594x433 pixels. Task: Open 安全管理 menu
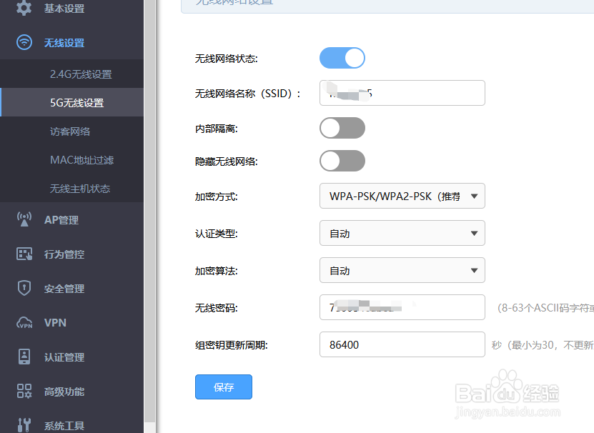coord(64,289)
